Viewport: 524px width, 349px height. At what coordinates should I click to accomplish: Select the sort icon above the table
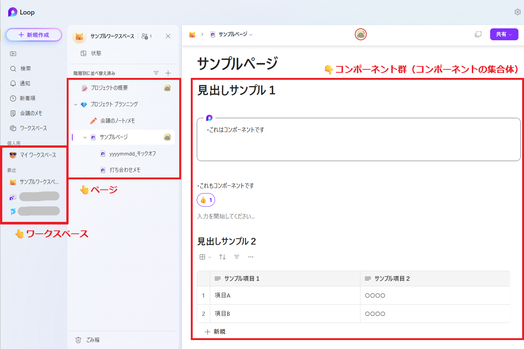coord(222,257)
